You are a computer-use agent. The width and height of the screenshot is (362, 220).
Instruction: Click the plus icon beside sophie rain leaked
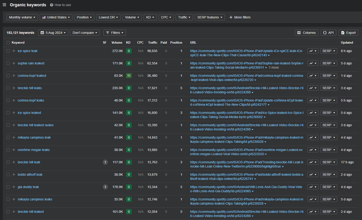pos(14,63)
